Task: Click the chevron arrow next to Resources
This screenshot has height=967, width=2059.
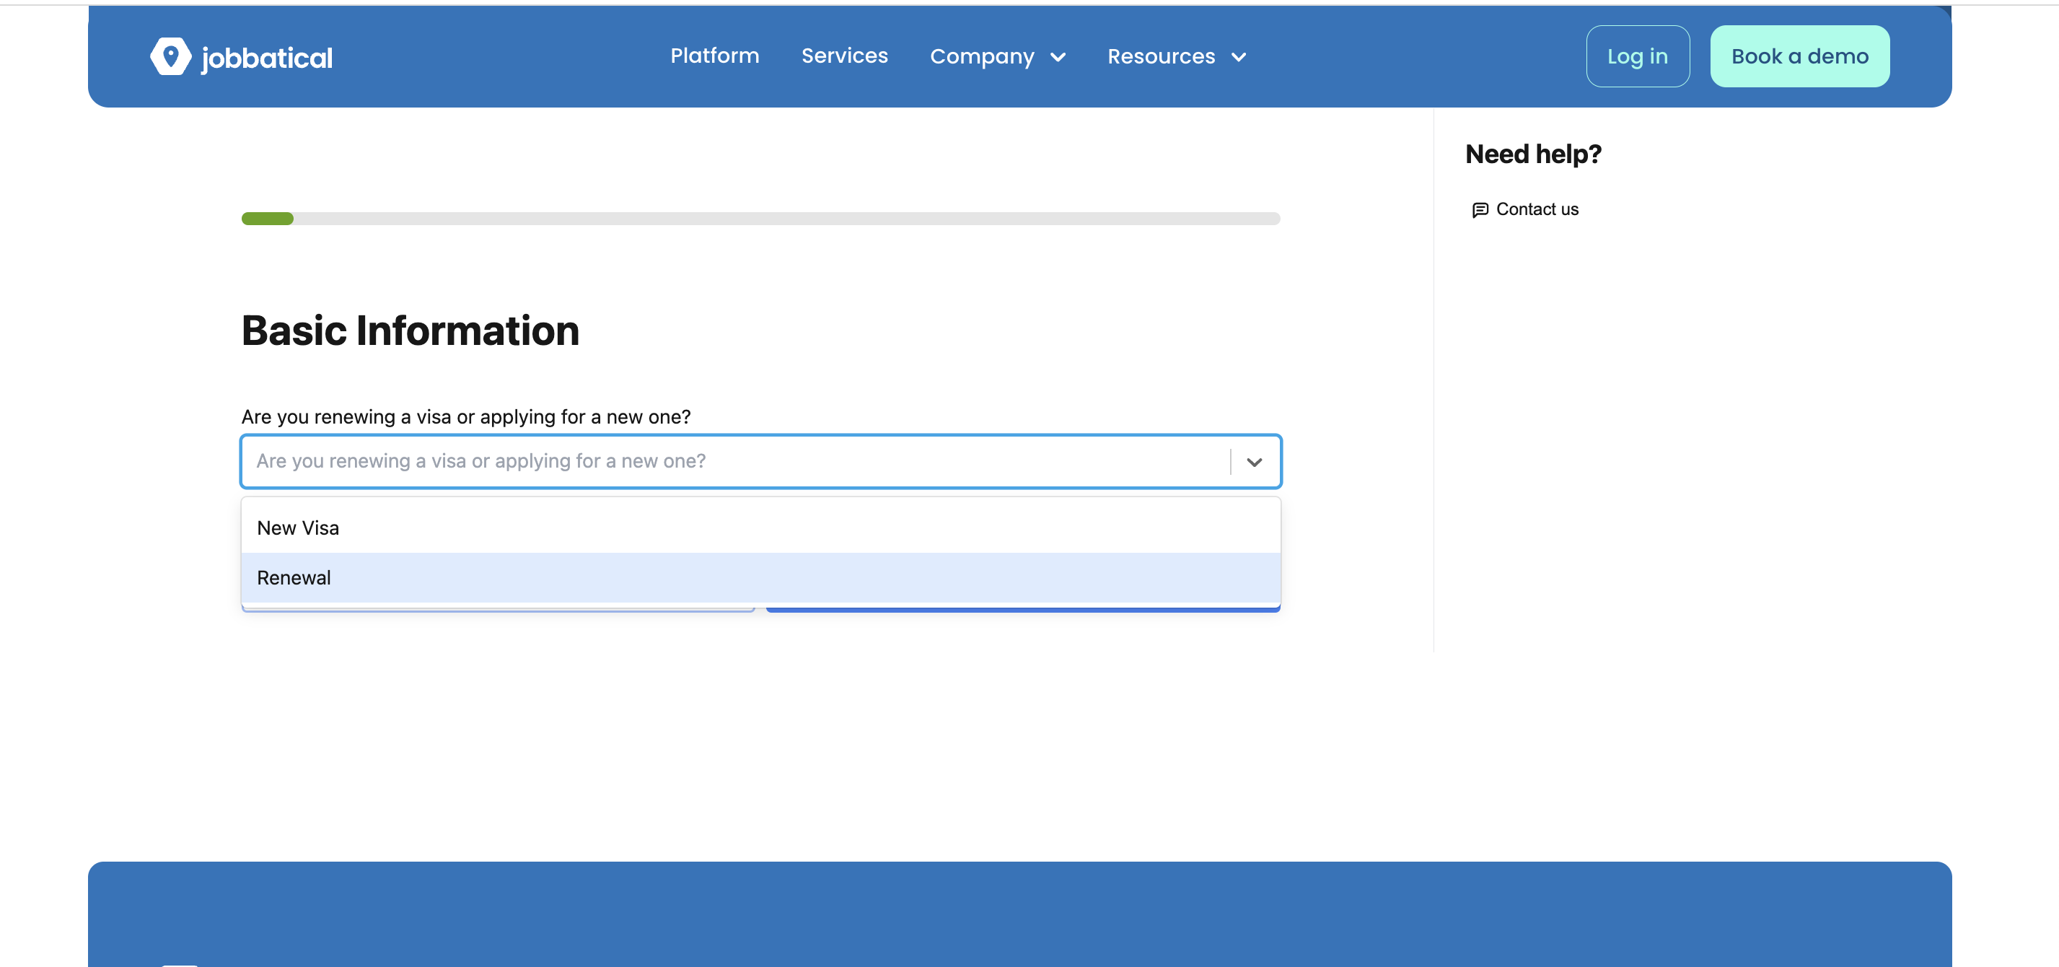Action: point(1238,58)
